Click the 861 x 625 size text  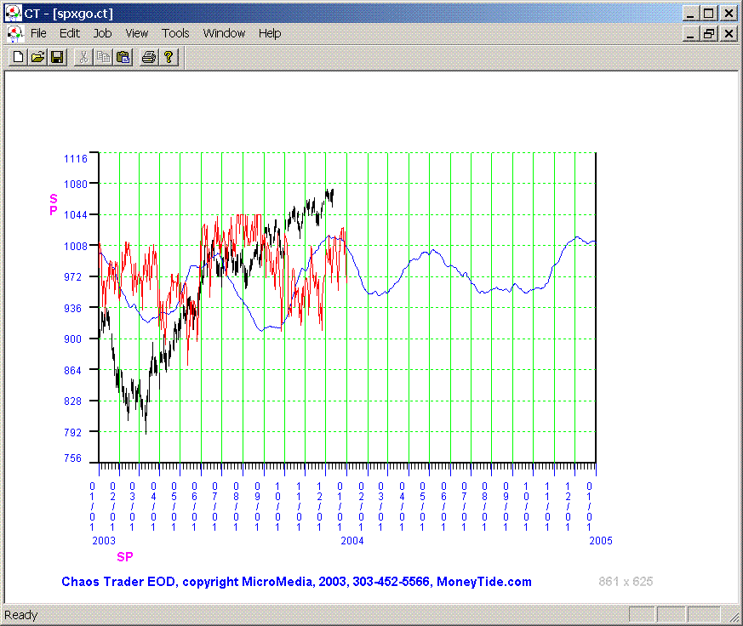pyautogui.click(x=626, y=582)
